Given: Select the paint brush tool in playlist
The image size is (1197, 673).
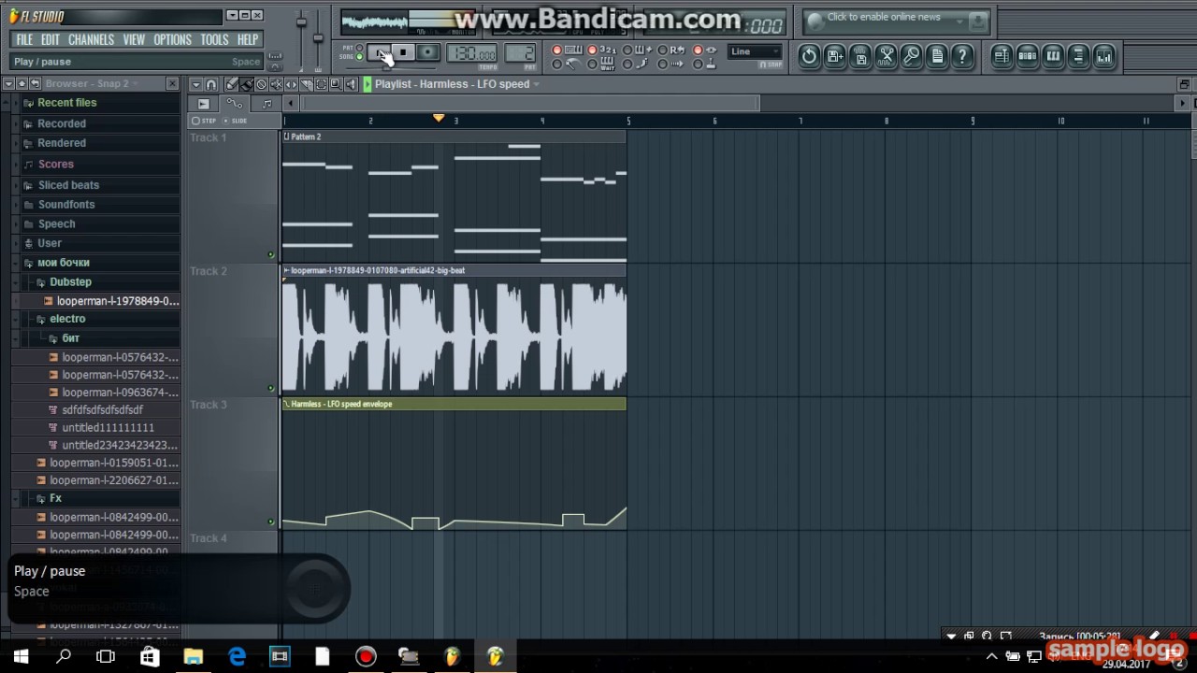Looking at the screenshot, I should [246, 84].
